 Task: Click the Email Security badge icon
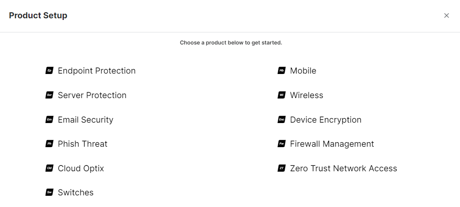point(49,120)
